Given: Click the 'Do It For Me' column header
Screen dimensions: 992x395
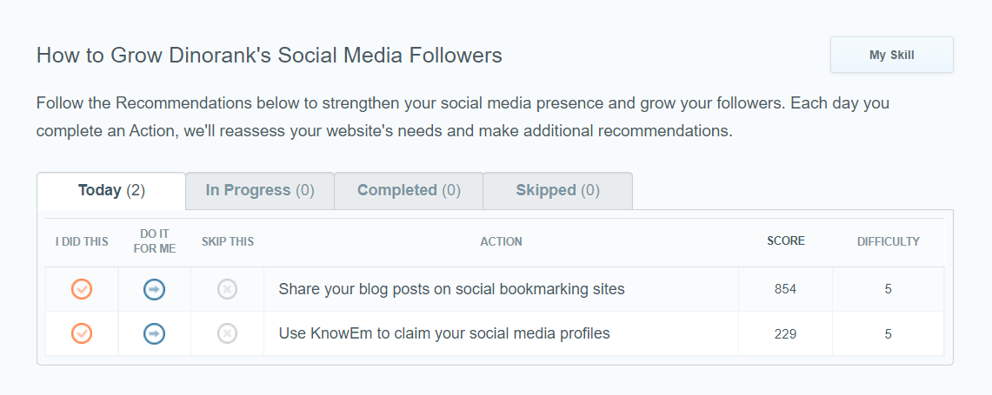Looking at the screenshot, I should pos(155,241).
